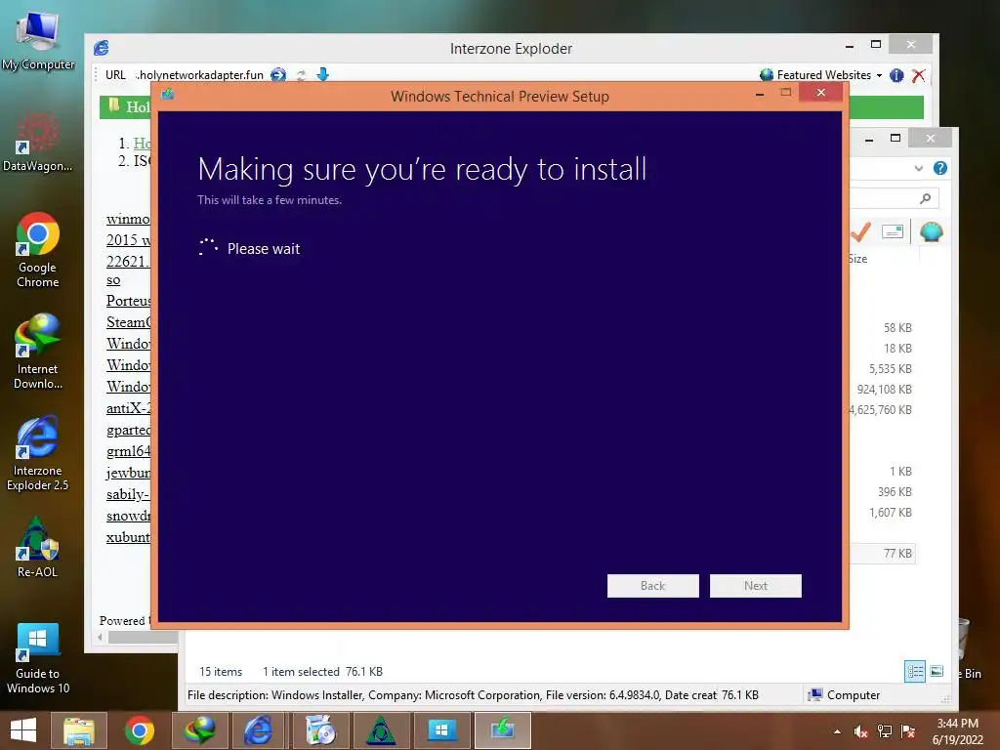Open Chrome from the taskbar
The height and width of the screenshot is (750, 1000).
tap(139, 730)
